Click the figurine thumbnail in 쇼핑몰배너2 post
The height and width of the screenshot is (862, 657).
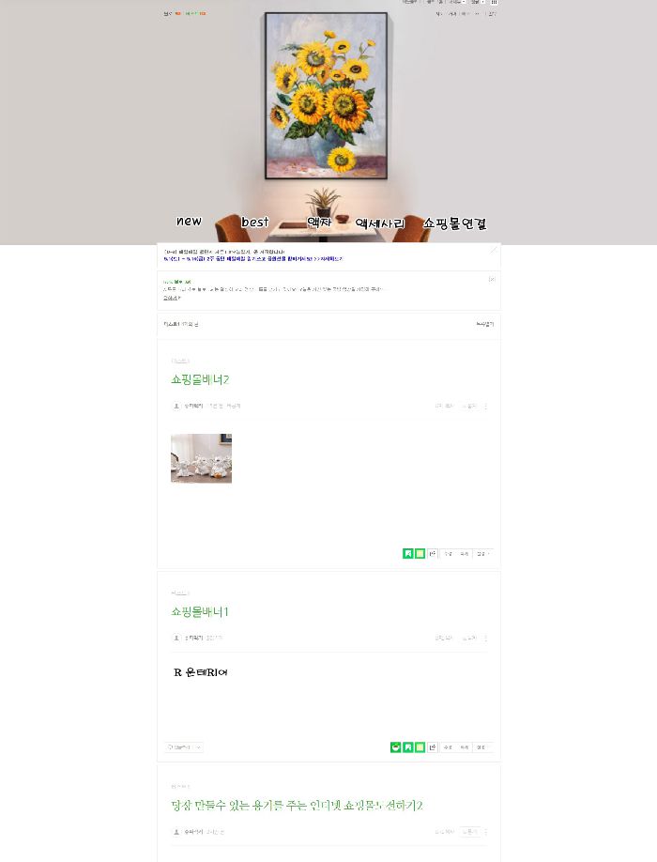(x=201, y=458)
